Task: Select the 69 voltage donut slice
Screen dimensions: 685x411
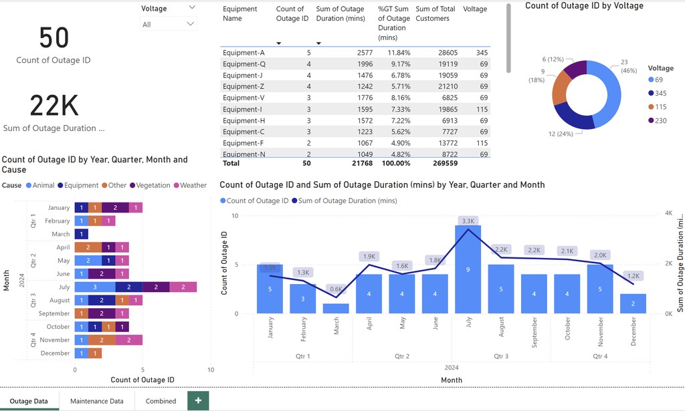Action: pyautogui.click(x=614, y=94)
